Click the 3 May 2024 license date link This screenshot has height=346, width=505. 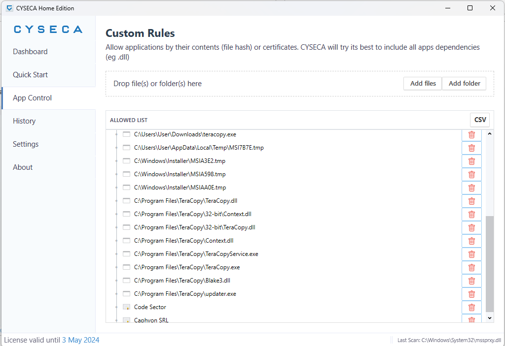pyautogui.click(x=80, y=340)
